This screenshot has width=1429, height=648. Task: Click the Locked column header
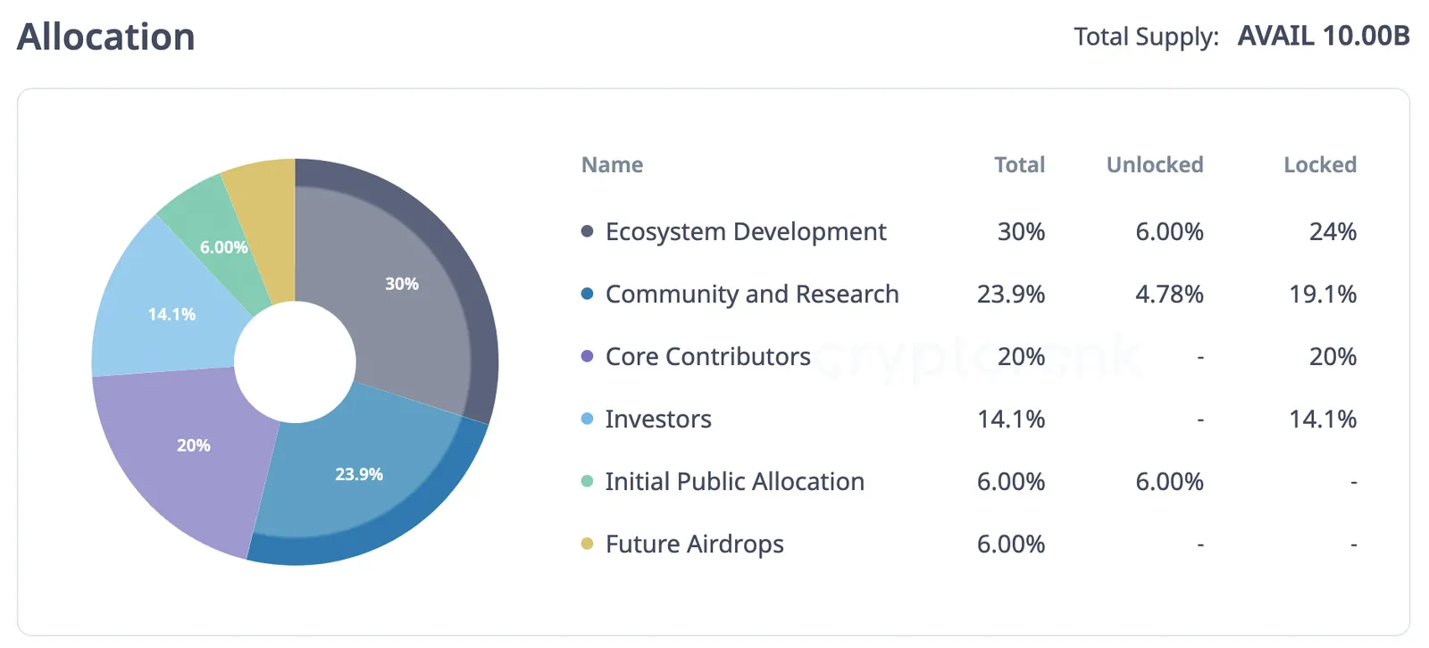point(1320,165)
